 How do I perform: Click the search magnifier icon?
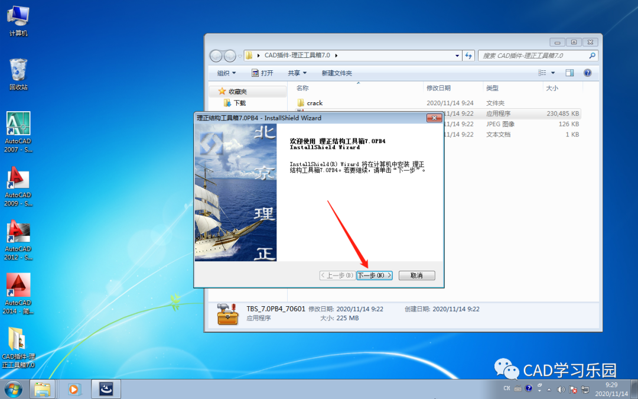[592, 56]
